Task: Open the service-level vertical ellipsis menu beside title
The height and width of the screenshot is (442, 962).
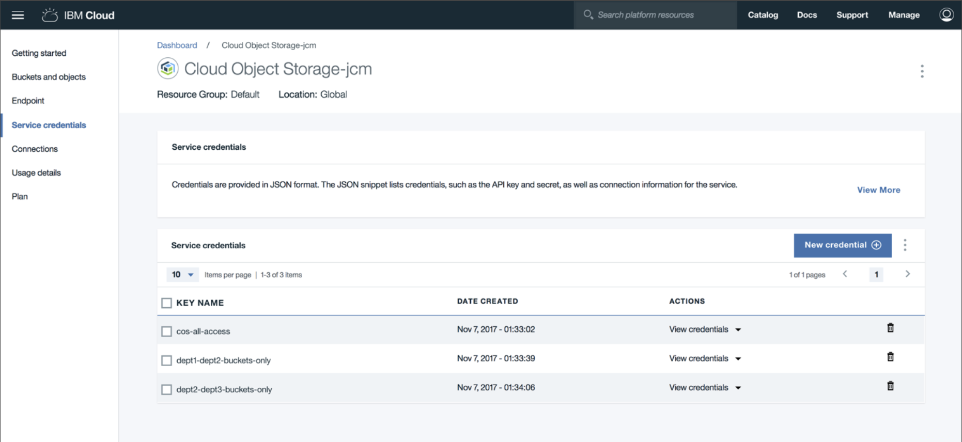Action: tap(922, 71)
